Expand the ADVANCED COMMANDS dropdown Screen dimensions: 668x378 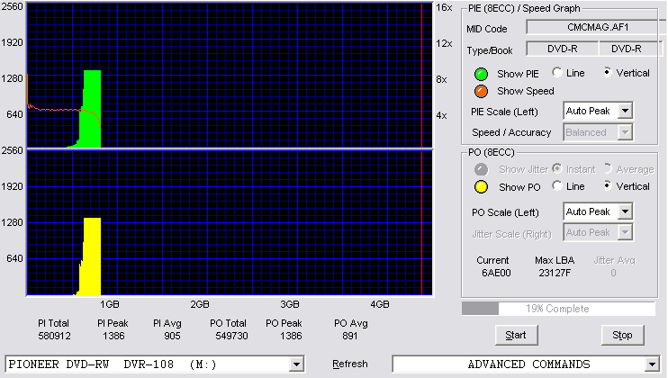point(652,364)
